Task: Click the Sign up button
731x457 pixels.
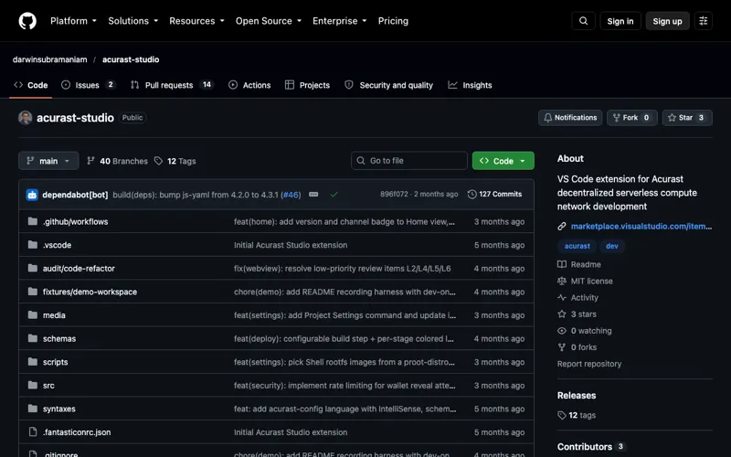Action: coord(667,21)
